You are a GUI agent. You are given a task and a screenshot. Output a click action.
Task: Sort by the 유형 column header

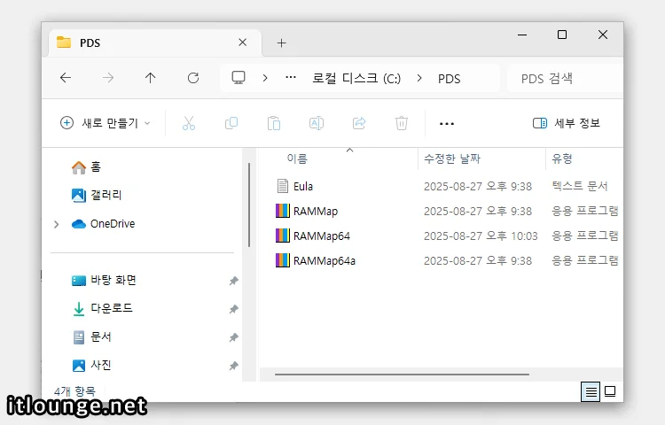click(562, 158)
